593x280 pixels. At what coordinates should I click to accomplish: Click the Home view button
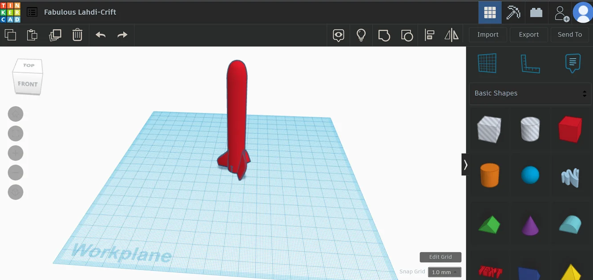[16, 114]
